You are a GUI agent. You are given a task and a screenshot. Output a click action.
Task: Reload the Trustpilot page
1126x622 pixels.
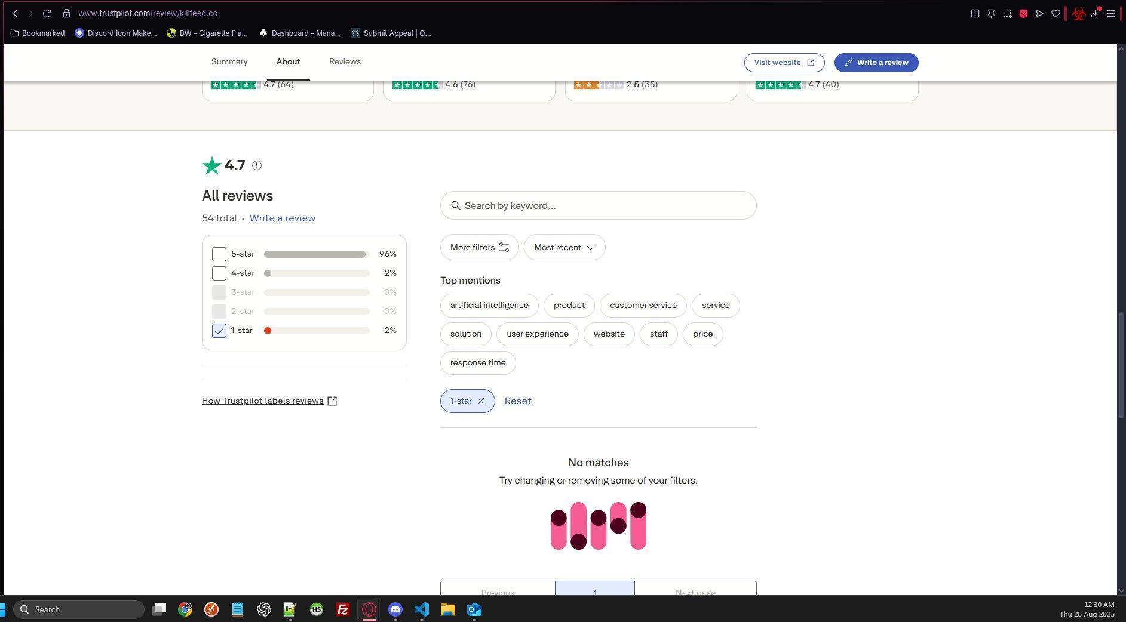coord(47,13)
